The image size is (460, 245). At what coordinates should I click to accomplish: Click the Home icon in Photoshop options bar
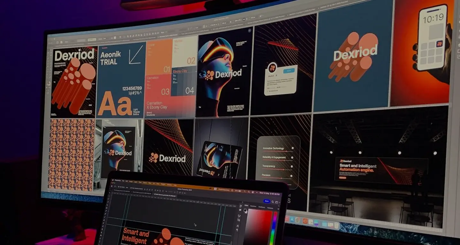pos(112,186)
